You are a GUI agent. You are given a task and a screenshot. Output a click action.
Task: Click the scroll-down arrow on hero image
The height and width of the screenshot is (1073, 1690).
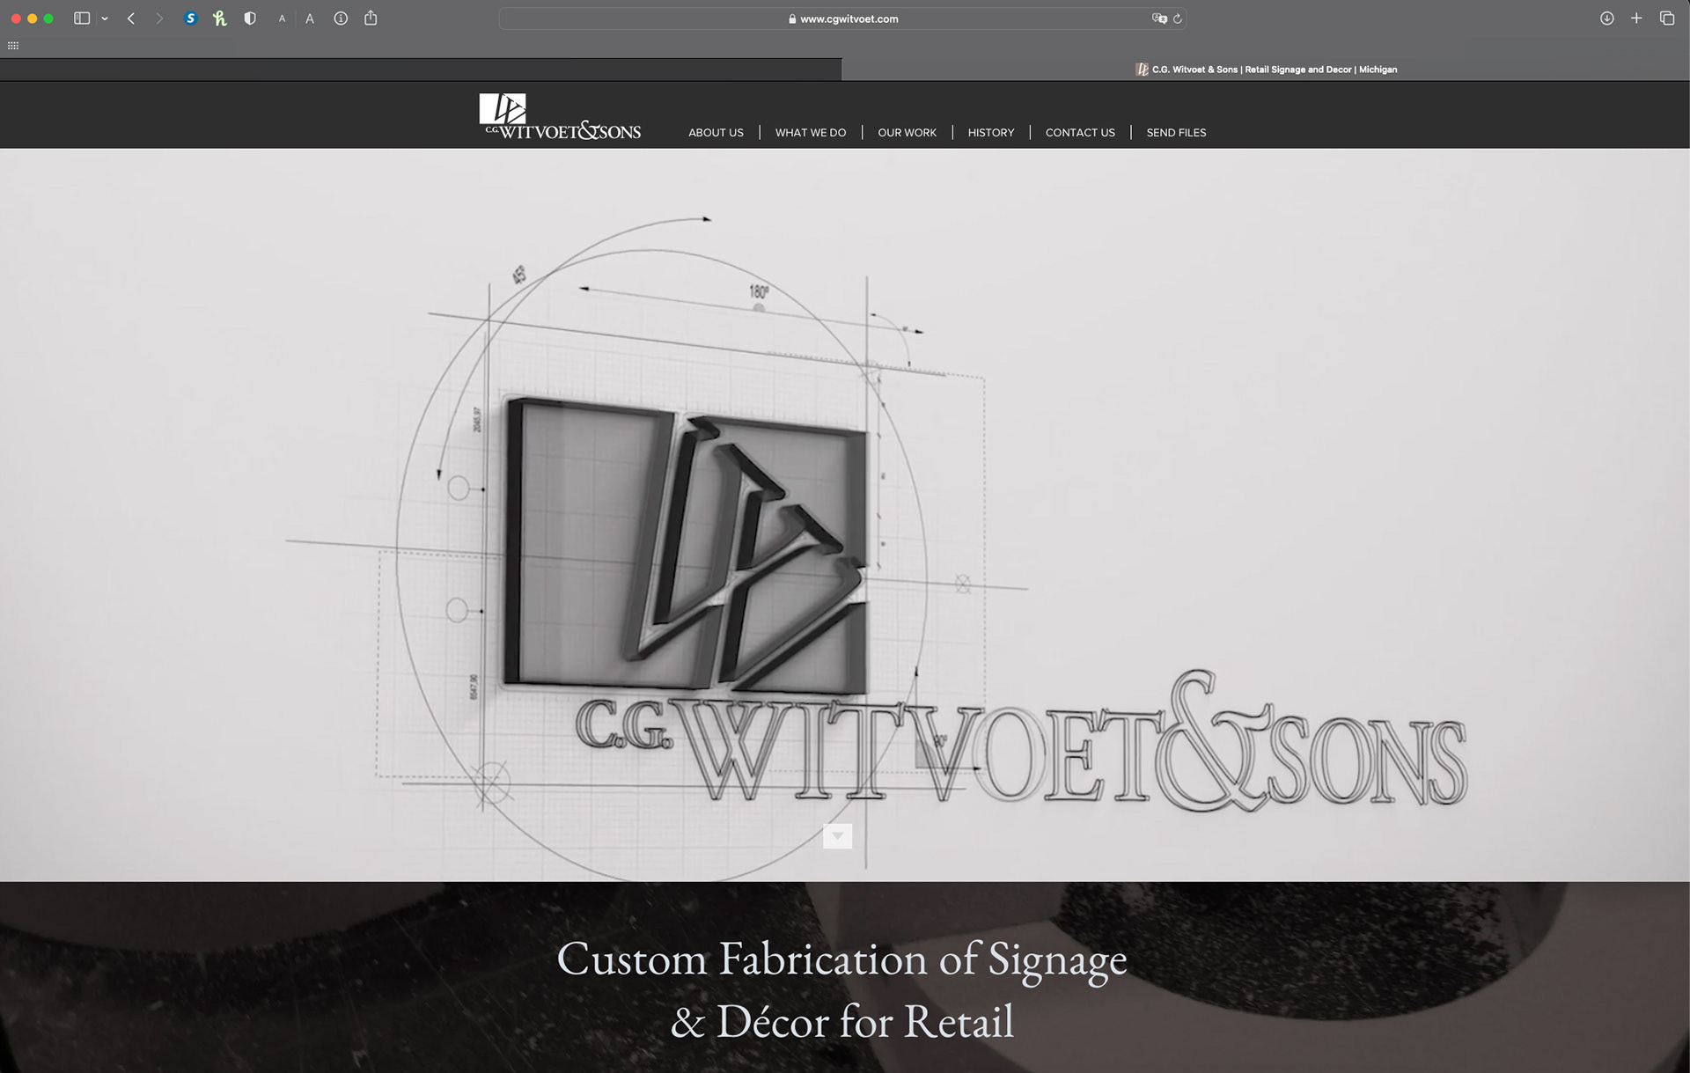pyautogui.click(x=837, y=836)
